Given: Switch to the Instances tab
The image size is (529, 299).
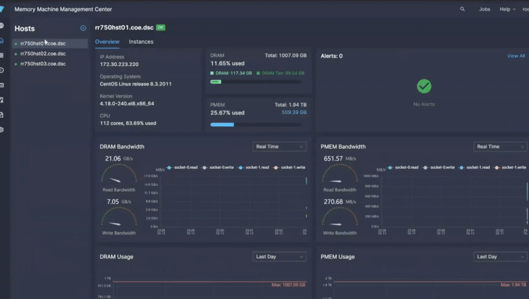Looking at the screenshot, I should 141,41.
